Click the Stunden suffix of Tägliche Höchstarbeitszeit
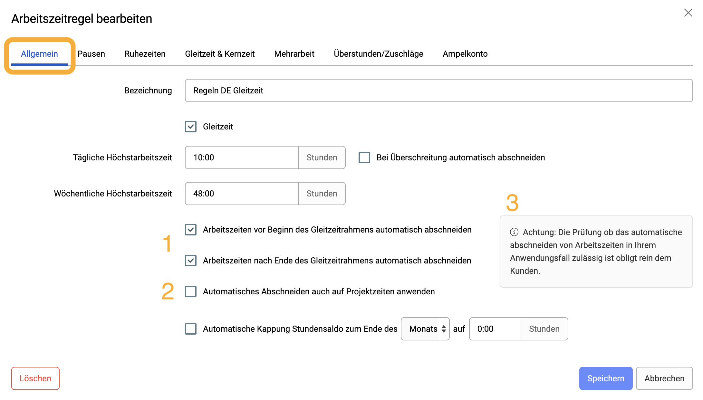This screenshot has height=400, width=703. coord(322,157)
